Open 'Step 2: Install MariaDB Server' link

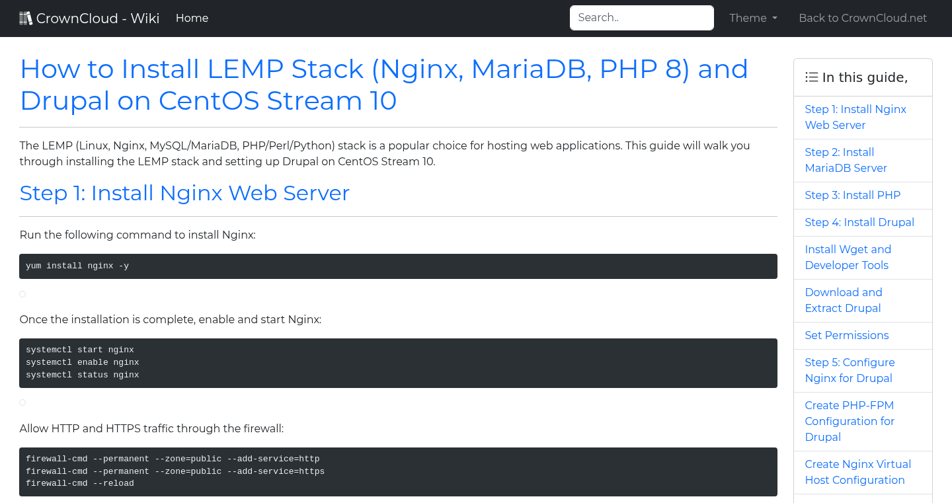(x=846, y=160)
